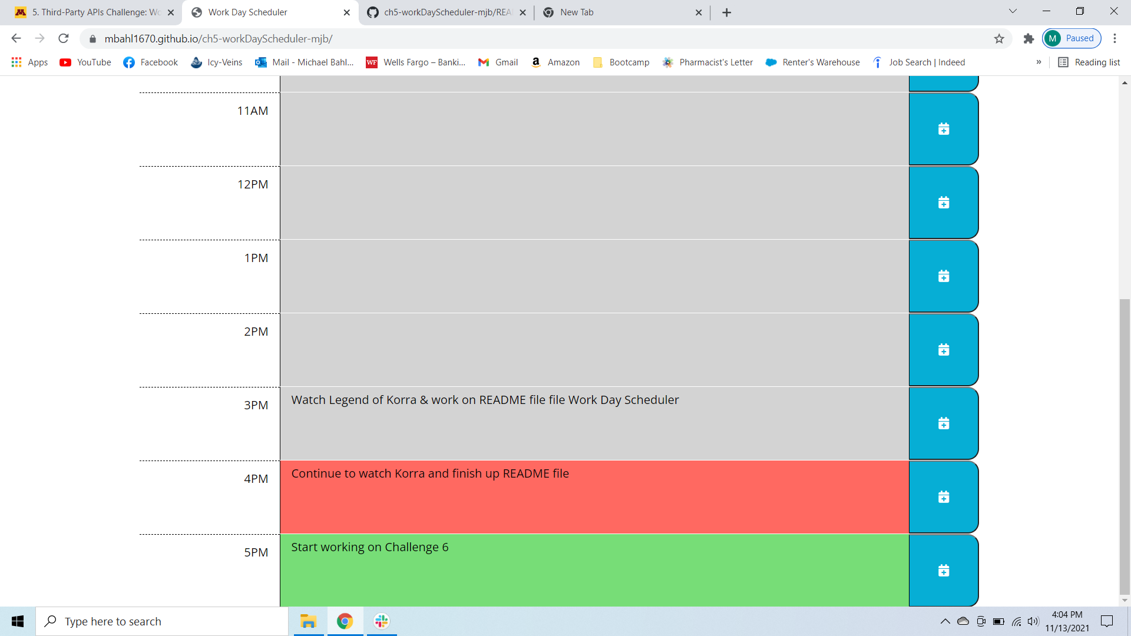Open the OneDrive cloud tray icon
1131x636 pixels.
point(963,621)
